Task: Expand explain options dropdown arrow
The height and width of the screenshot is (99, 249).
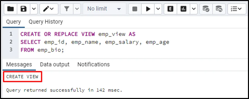Action: (194, 9)
